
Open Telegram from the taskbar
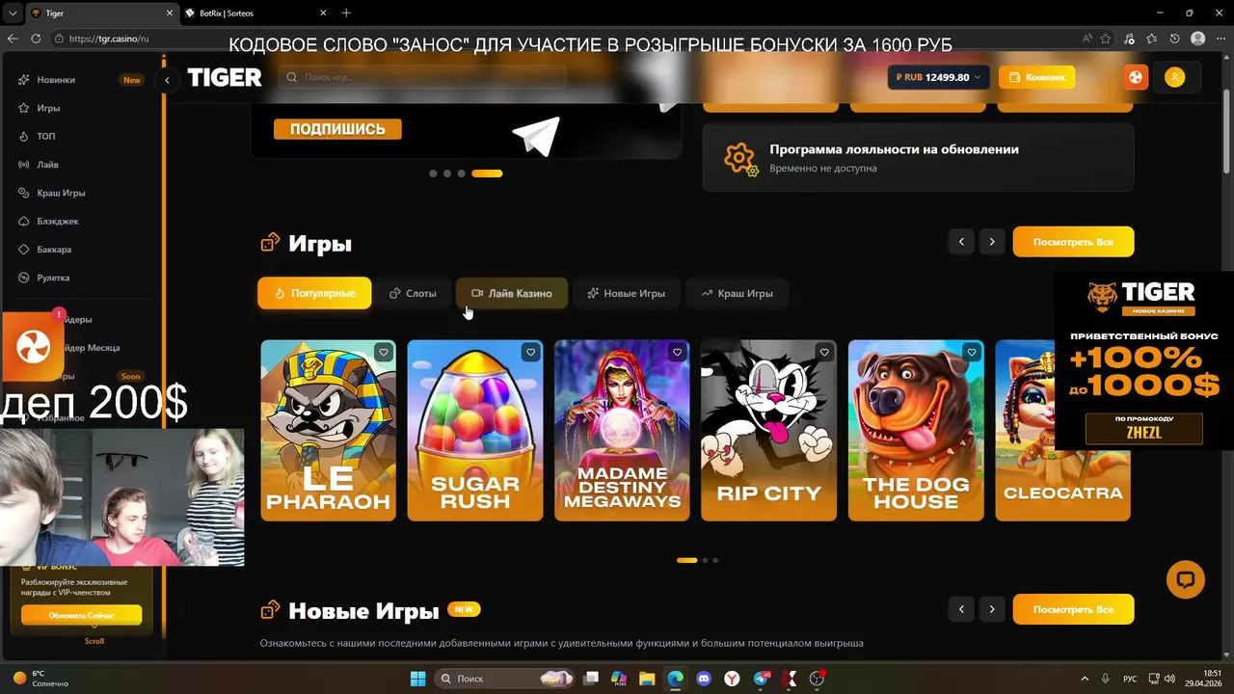tap(762, 679)
